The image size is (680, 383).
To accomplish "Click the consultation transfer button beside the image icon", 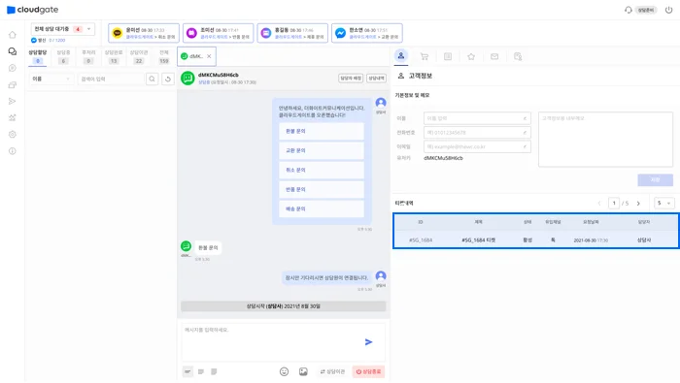I will pyautogui.click(x=332, y=371).
